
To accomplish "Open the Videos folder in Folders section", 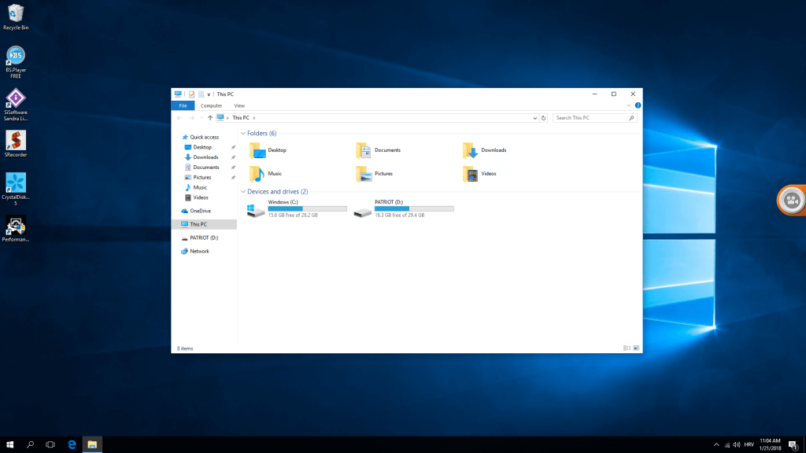I will (x=470, y=174).
